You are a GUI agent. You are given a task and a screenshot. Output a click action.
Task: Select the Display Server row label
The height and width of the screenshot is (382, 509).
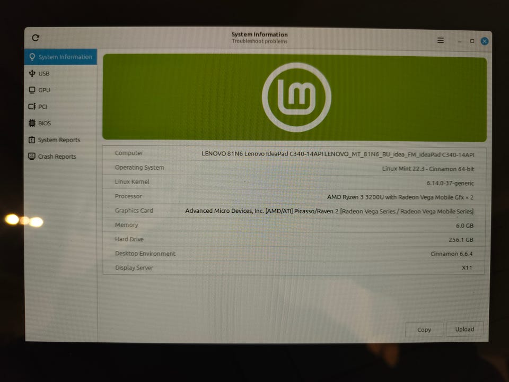(x=134, y=267)
